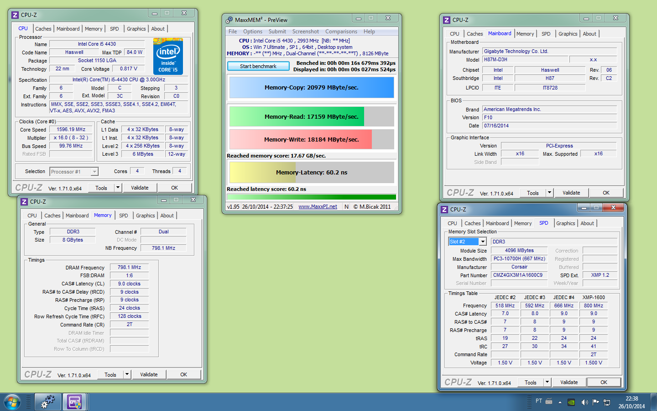The image size is (657, 411).
Task: Click OK in the Memory CPU-Z window
Action: point(183,374)
